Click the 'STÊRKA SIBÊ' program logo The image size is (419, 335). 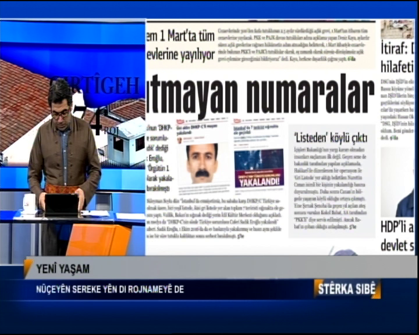(x=347, y=289)
